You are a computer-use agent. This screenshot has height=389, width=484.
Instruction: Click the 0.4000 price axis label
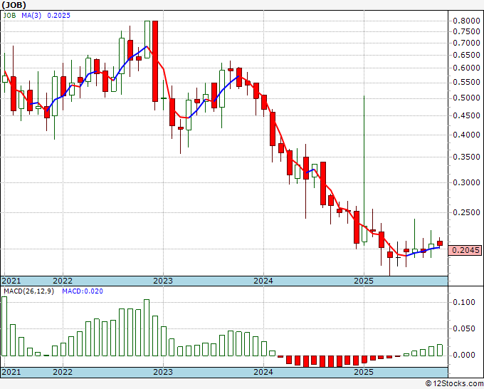pos(466,135)
